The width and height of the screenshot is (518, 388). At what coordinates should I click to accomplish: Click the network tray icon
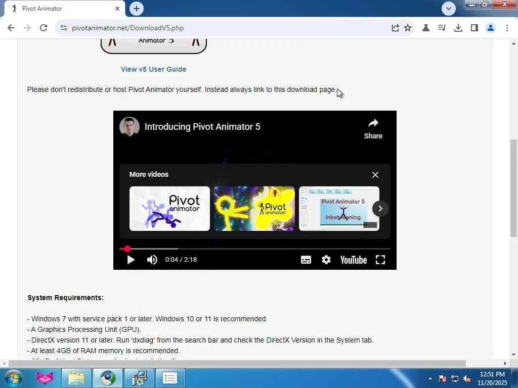(x=455, y=378)
